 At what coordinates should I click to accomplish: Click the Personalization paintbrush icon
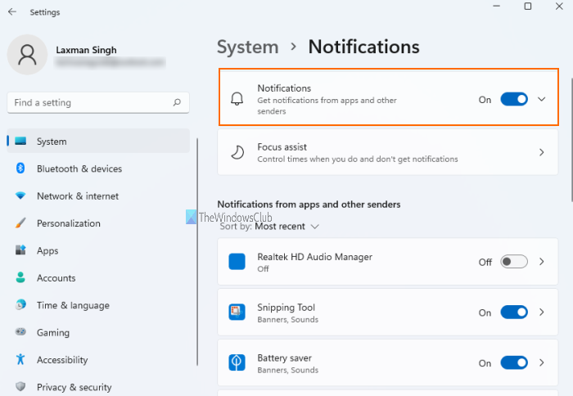[x=20, y=223]
